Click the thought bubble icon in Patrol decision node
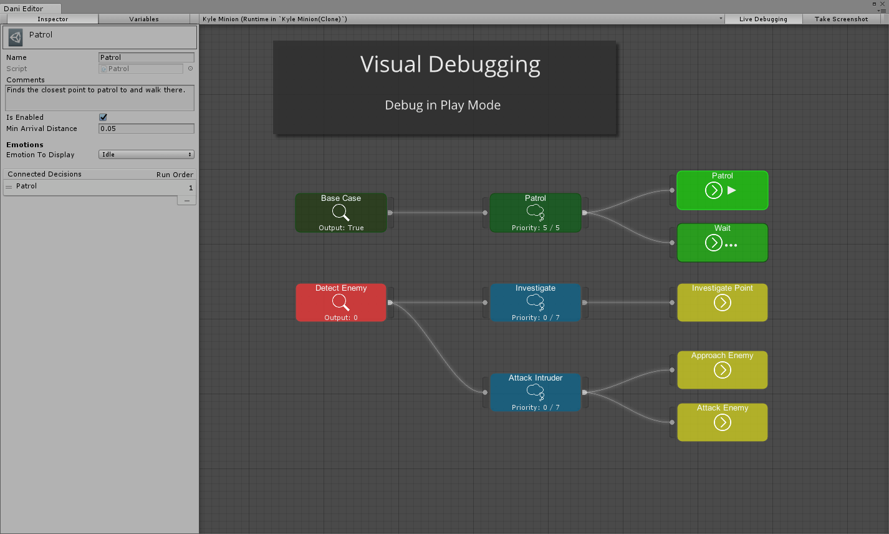The image size is (889, 534). [x=536, y=213]
